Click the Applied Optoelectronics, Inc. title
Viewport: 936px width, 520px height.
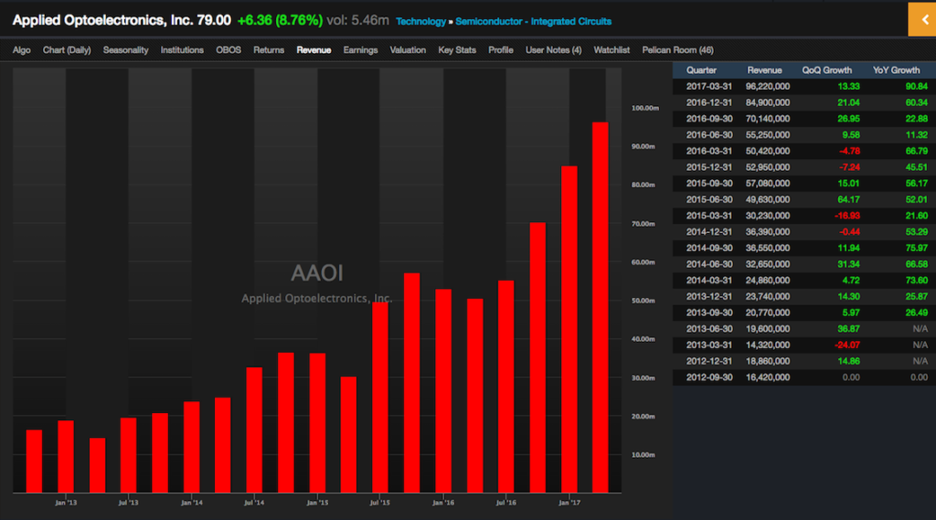(102, 20)
